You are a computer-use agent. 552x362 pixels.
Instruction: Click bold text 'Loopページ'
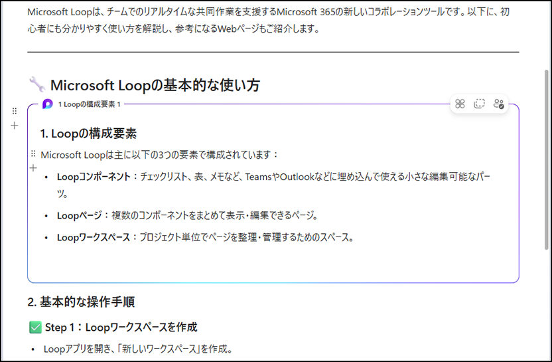pyautogui.click(x=80, y=215)
